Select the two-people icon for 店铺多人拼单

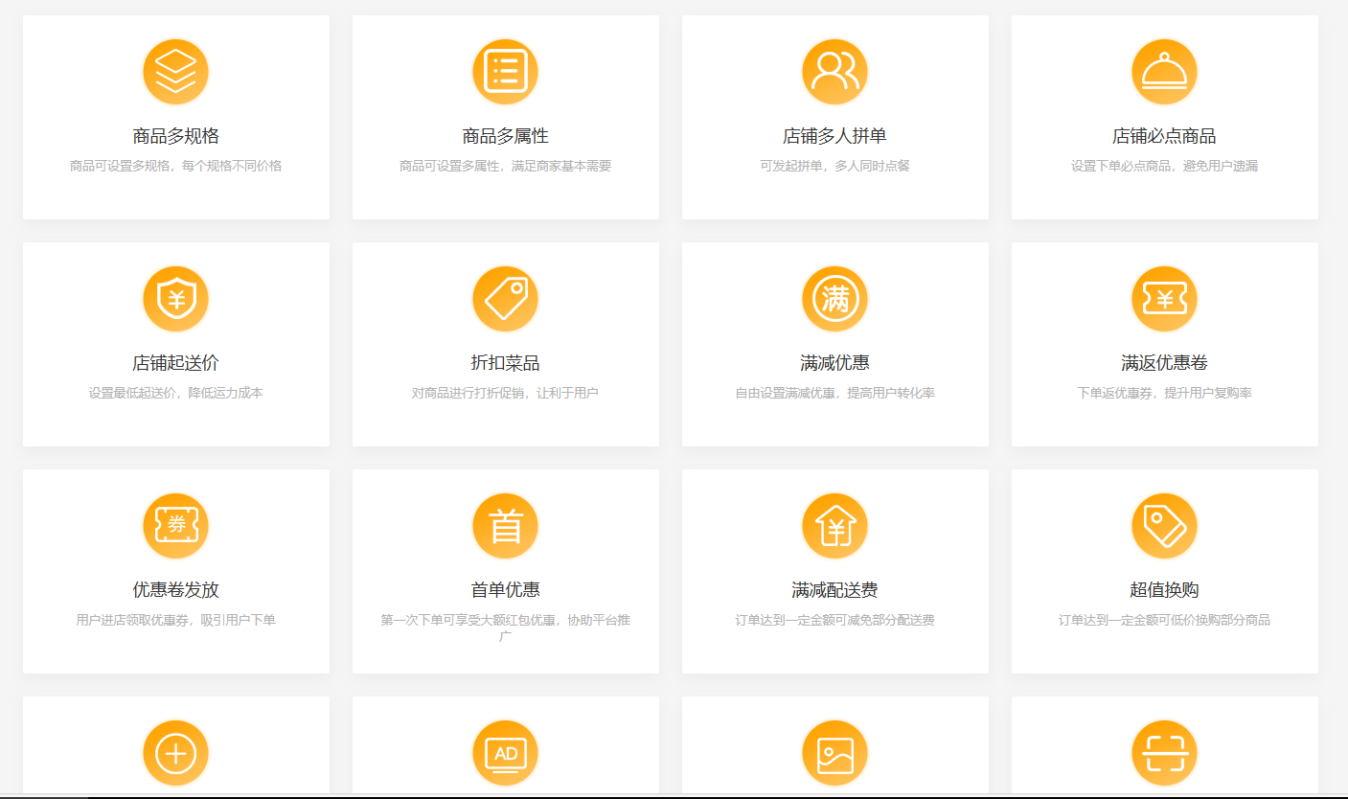[x=834, y=72]
